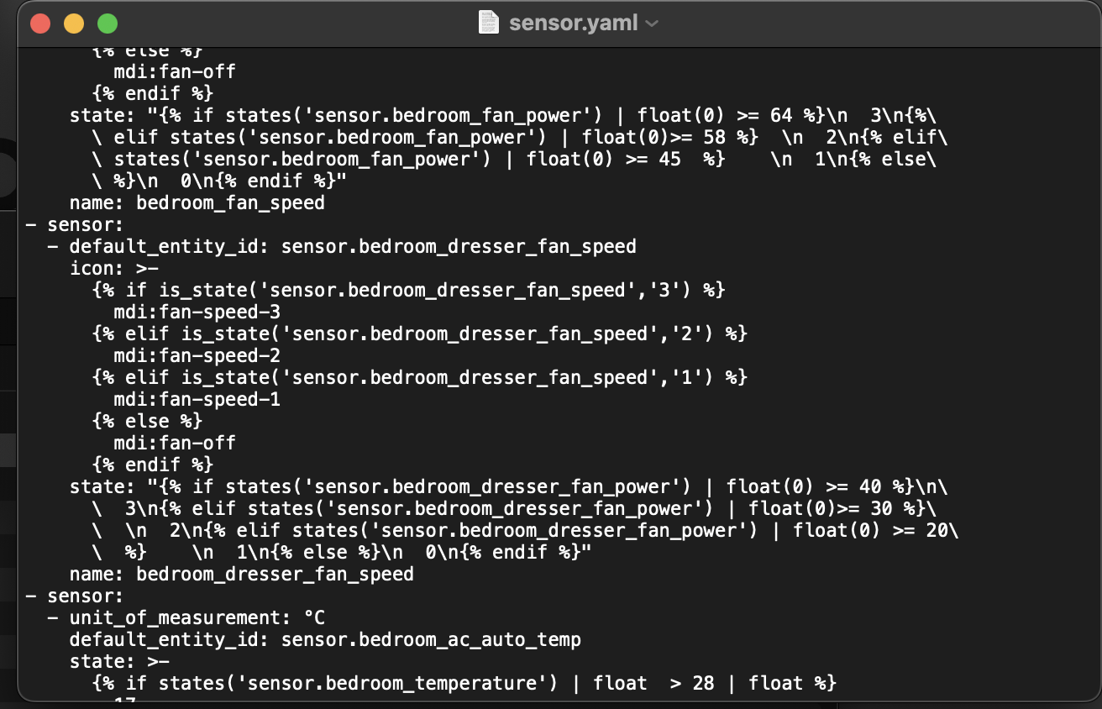The image size is (1102, 709).
Task: Zoom the window with the green button
Action: coord(108,24)
